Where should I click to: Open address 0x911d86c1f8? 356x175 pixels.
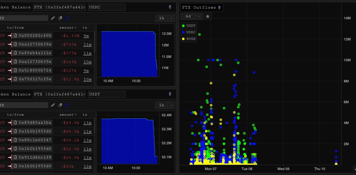point(35,157)
